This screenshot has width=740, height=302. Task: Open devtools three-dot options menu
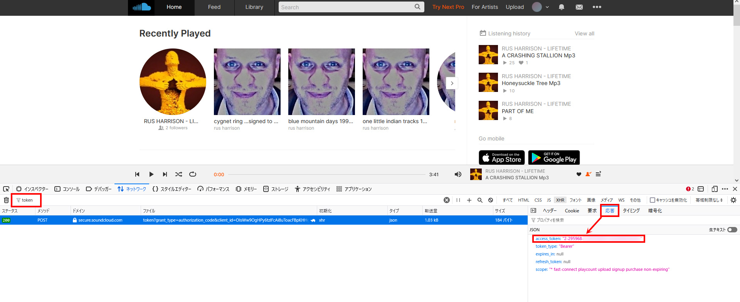pyautogui.click(x=725, y=189)
